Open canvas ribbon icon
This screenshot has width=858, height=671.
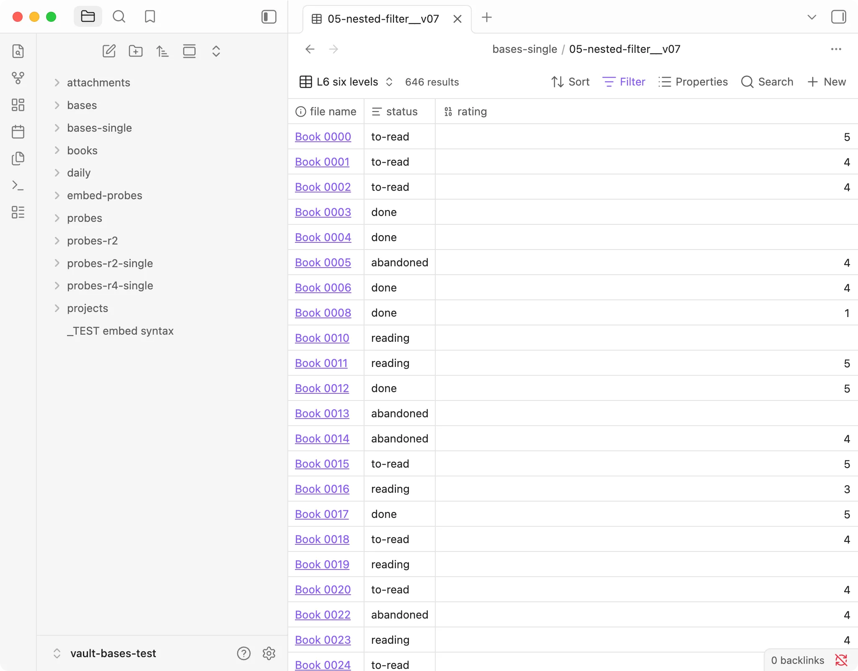pyautogui.click(x=18, y=105)
